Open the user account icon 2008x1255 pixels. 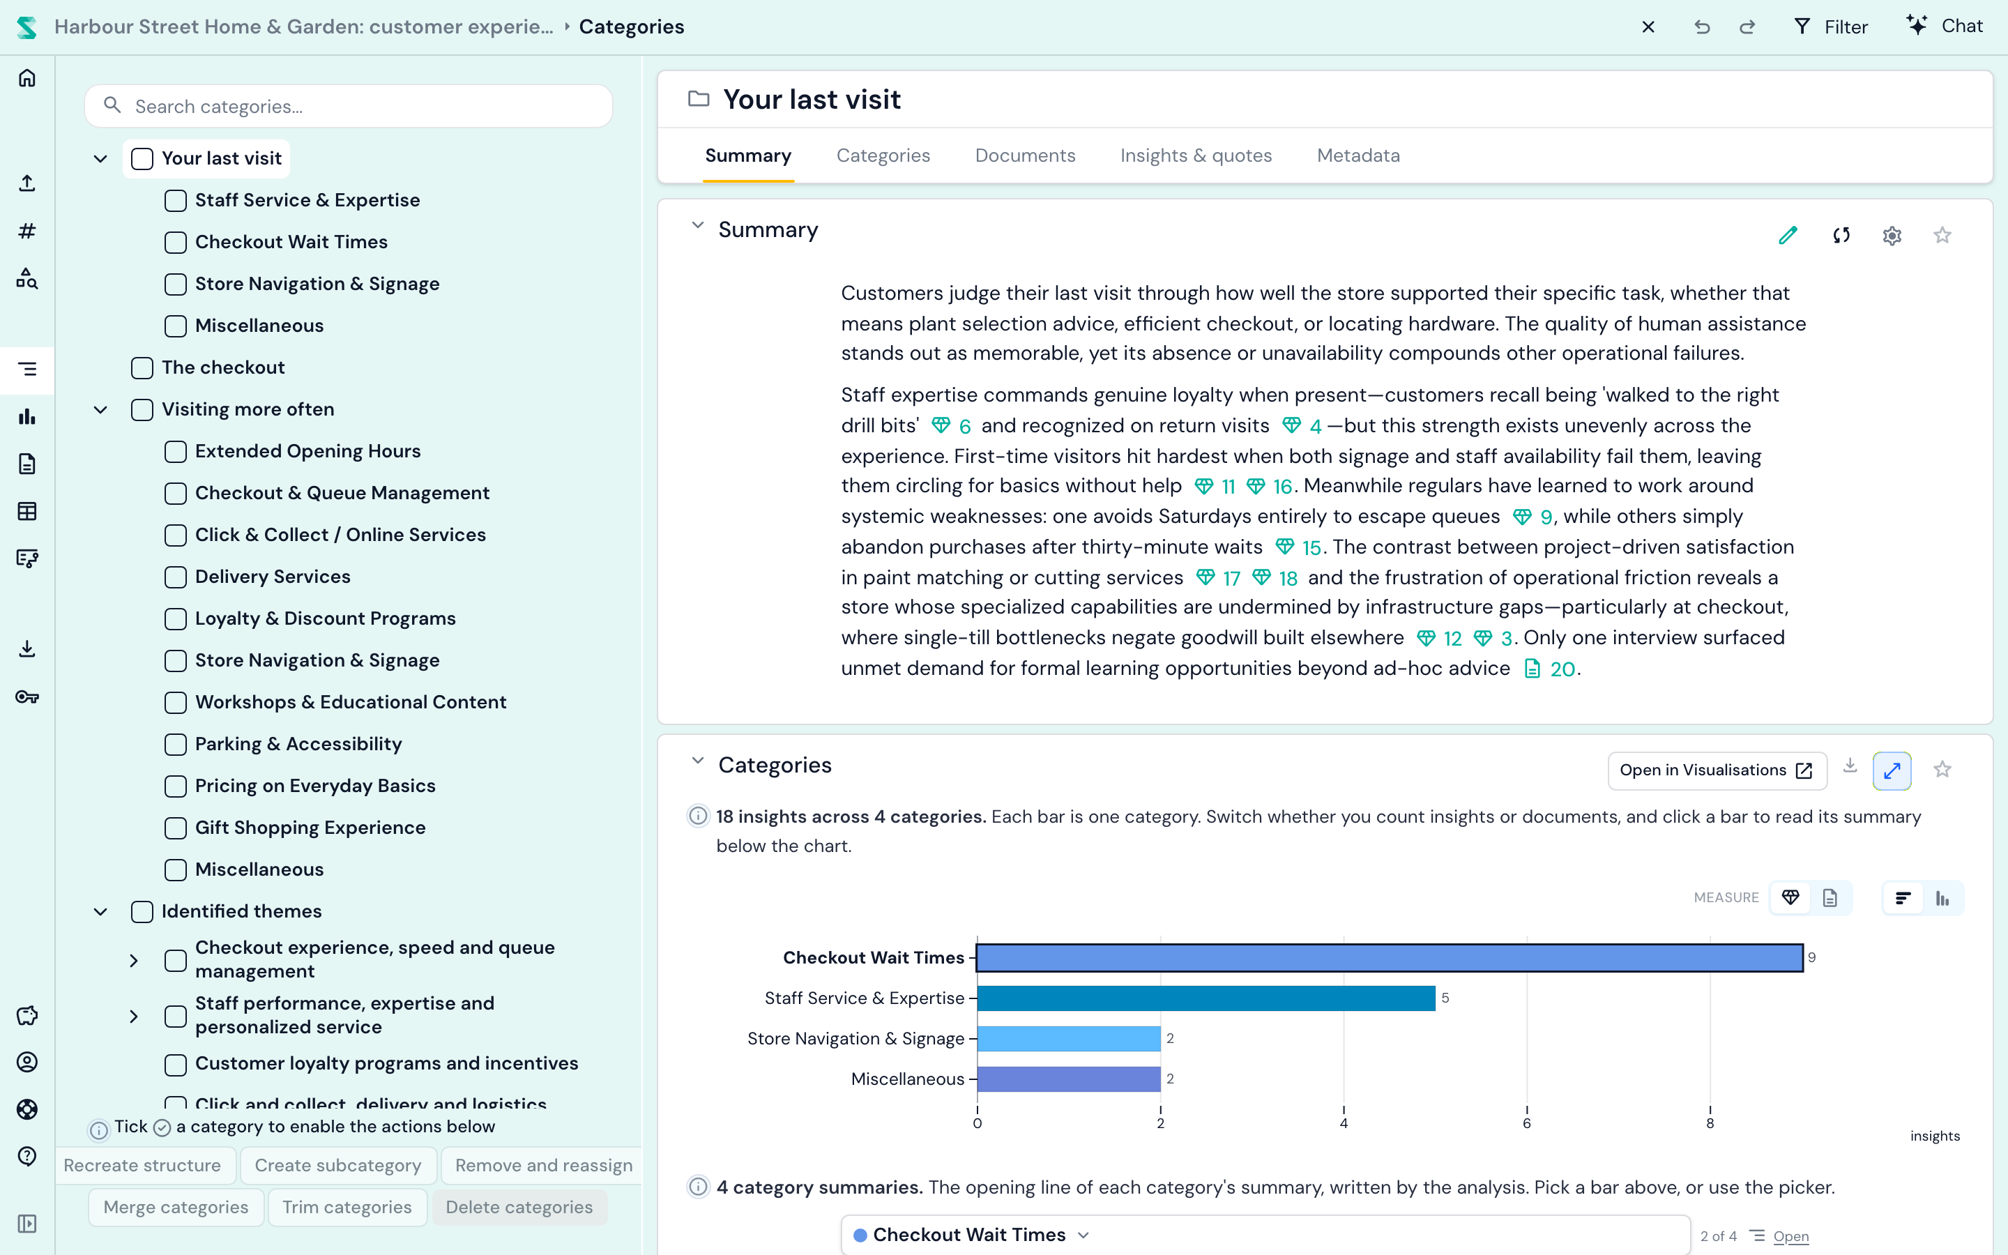pyautogui.click(x=27, y=1062)
